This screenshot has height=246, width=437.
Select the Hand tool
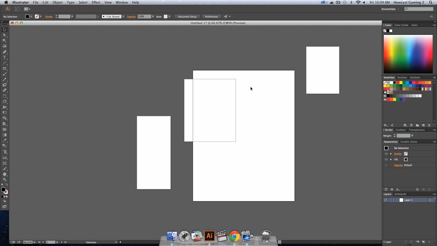click(5, 174)
